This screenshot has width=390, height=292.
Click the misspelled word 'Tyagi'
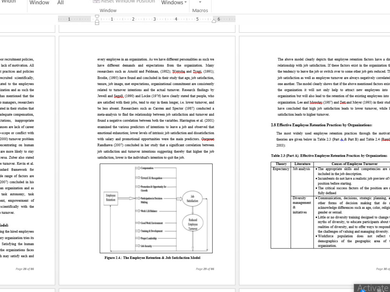[x=197, y=72]
